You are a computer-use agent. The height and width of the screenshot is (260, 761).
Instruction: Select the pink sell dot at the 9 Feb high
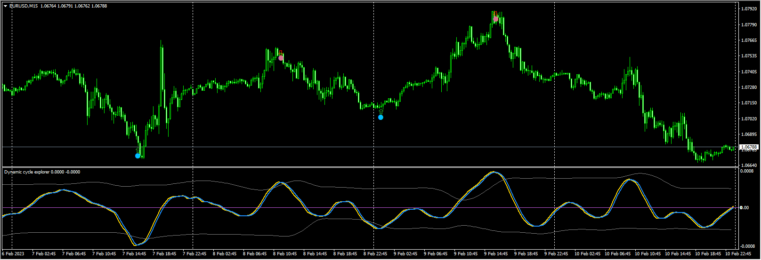click(x=496, y=19)
